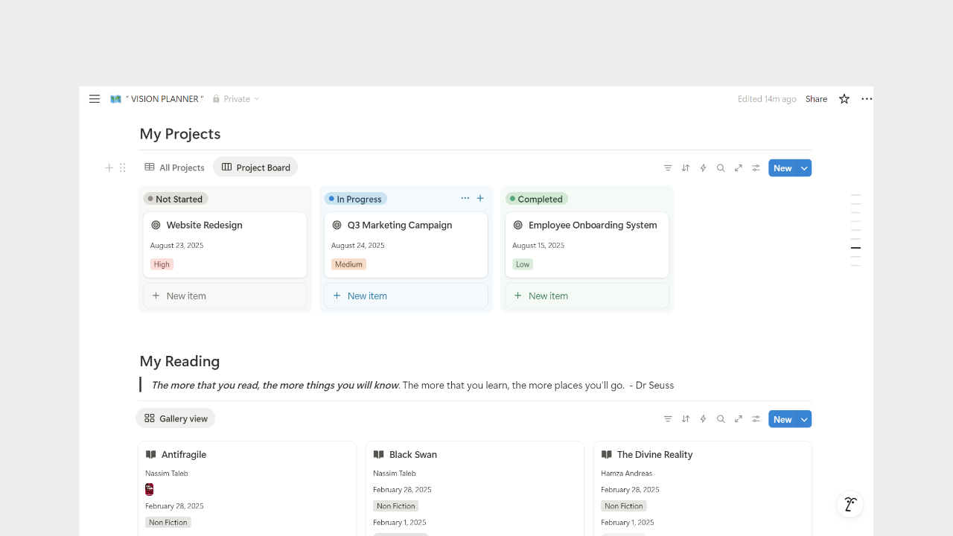Expand the New button arrow in My Reading

804,419
